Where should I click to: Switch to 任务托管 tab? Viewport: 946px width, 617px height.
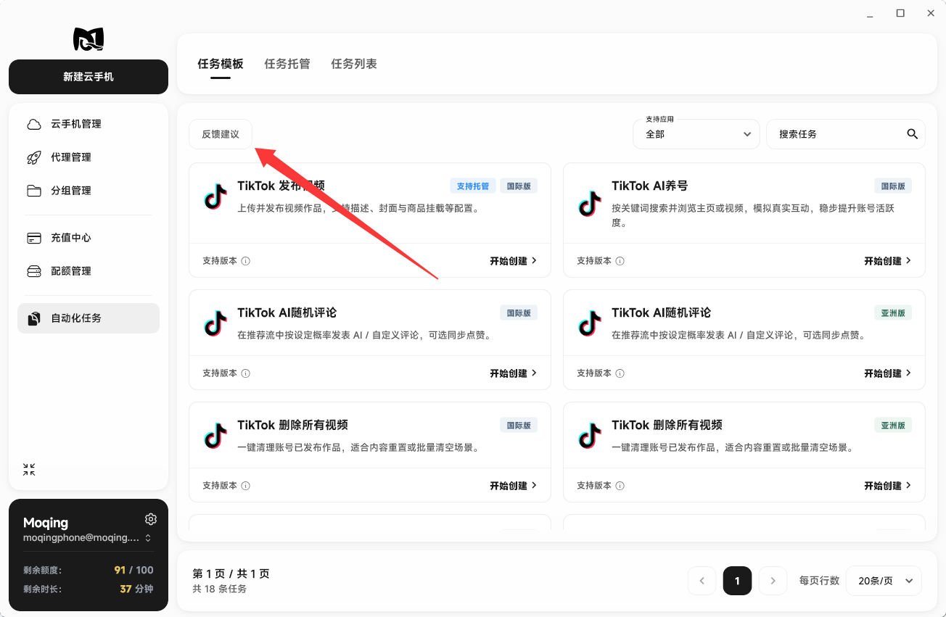[x=287, y=64]
